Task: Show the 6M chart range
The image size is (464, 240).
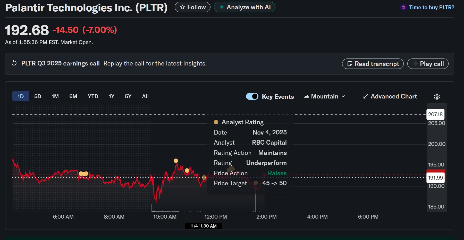Action: pos(73,96)
